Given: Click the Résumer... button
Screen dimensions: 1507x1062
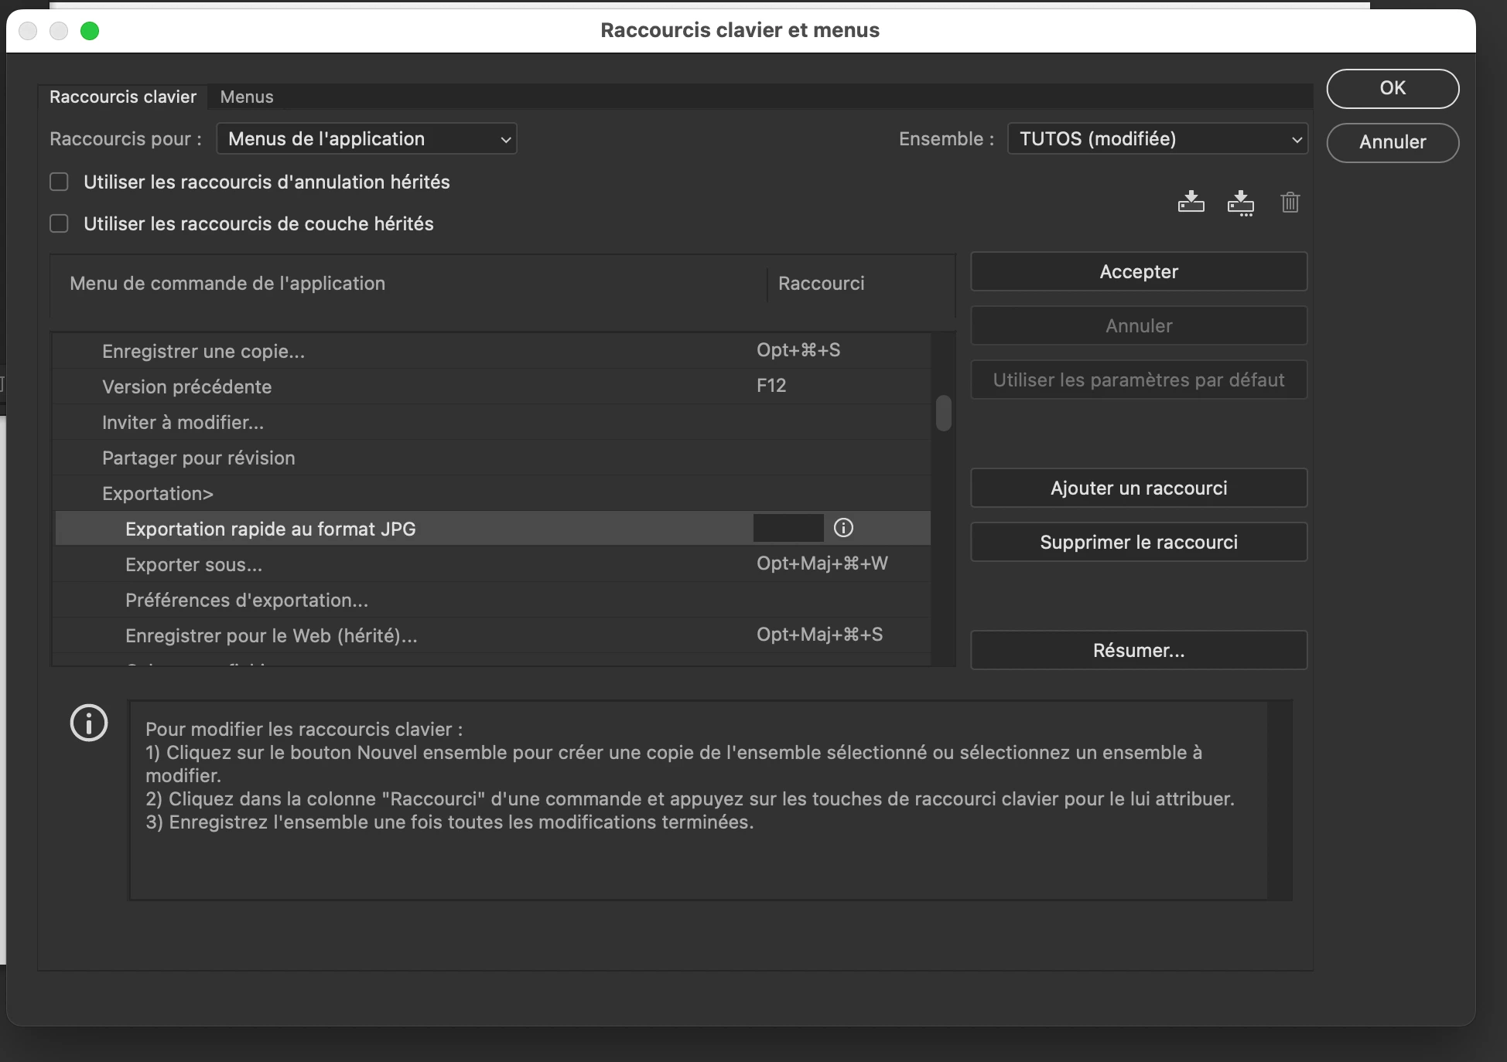Looking at the screenshot, I should (1139, 650).
